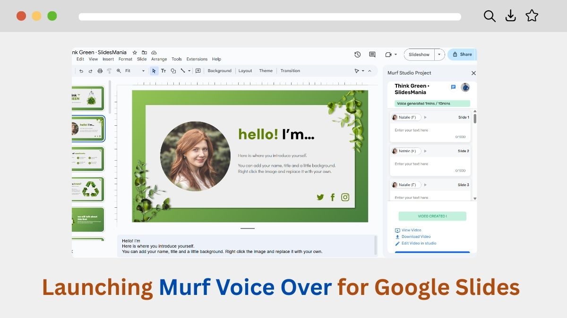Open the Slideshow options dropdown arrow
This screenshot has height=318, width=567.
pyautogui.click(x=439, y=55)
